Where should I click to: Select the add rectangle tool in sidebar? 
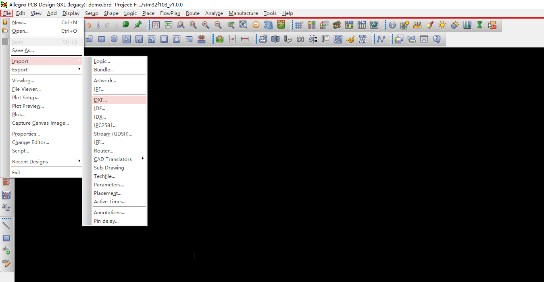coord(6,238)
